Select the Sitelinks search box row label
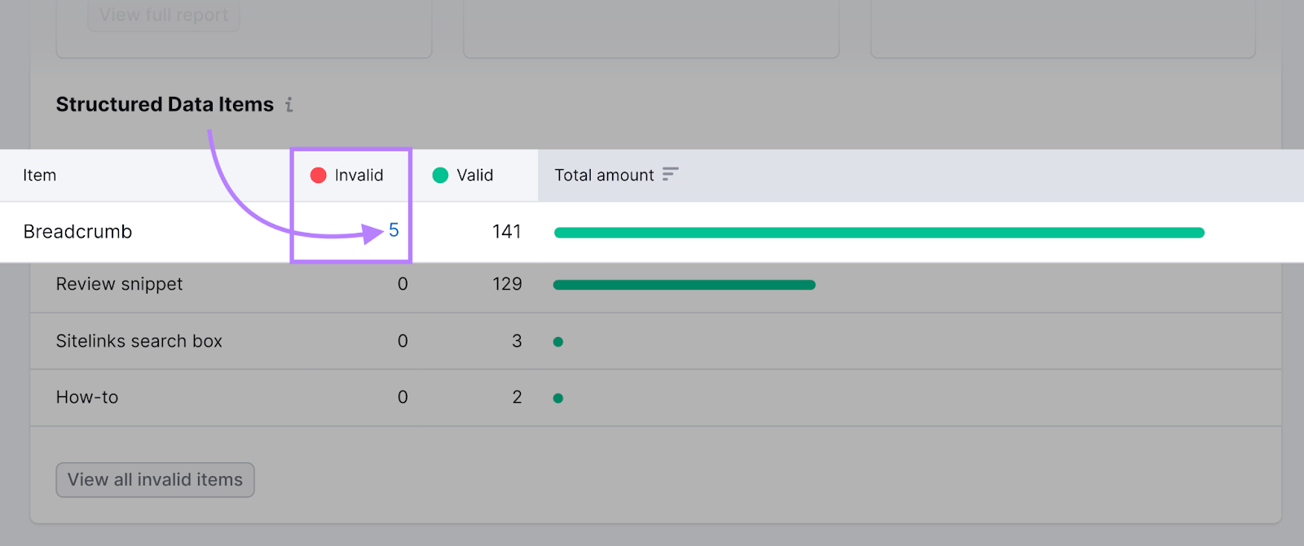The width and height of the screenshot is (1304, 546). coord(139,341)
